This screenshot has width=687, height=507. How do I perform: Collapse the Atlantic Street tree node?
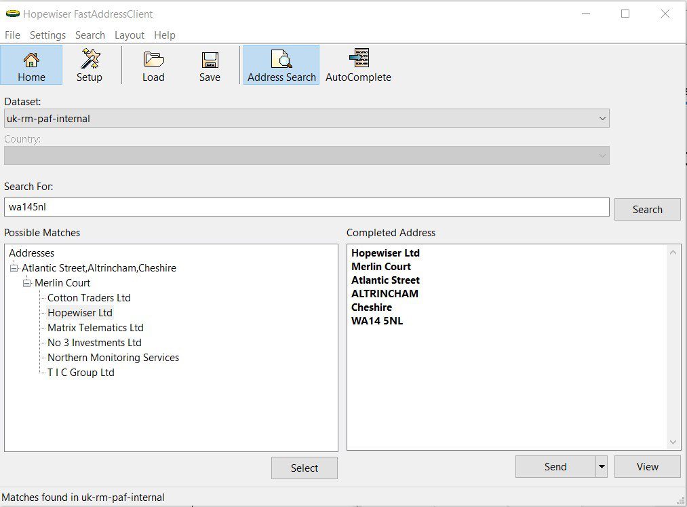[x=14, y=268]
